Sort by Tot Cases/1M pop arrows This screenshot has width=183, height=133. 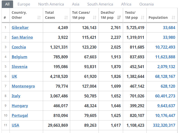[95, 18]
